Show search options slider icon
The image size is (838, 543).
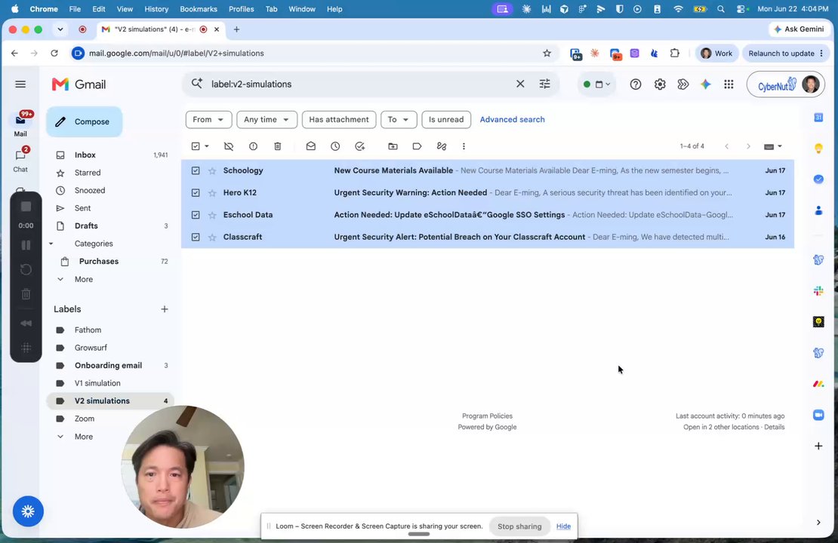tap(544, 84)
